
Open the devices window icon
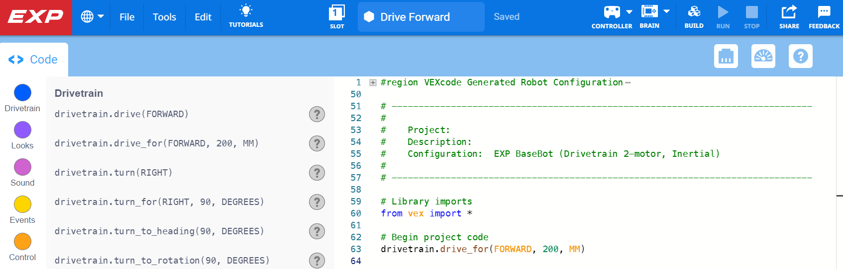pyautogui.click(x=726, y=56)
